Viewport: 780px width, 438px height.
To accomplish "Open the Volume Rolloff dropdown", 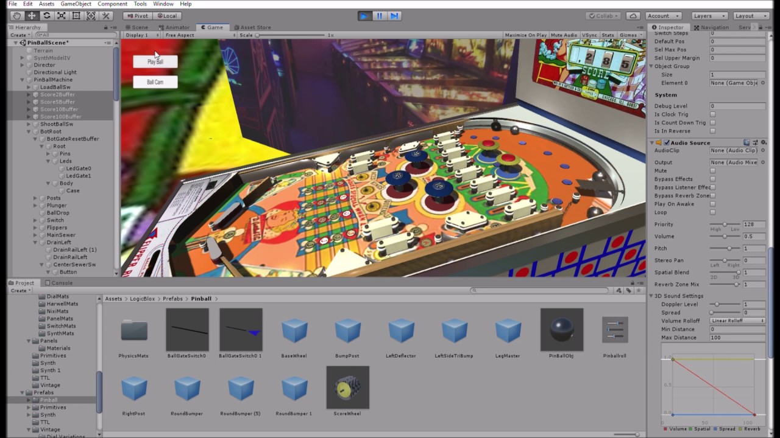I will click(738, 321).
